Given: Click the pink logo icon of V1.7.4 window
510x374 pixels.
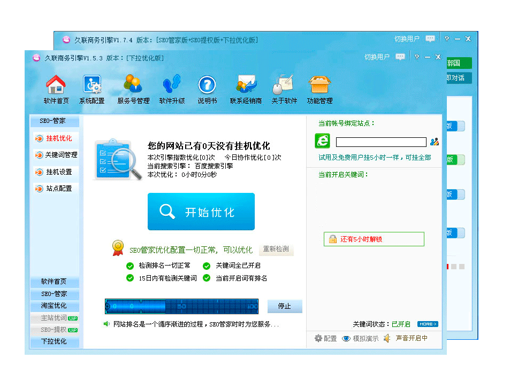Looking at the screenshot, I should click(x=66, y=40).
